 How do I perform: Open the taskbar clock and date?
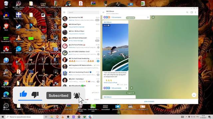(203, 117)
